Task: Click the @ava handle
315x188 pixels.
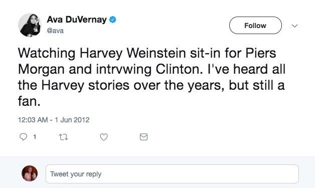Action: pyautogui.click(x=55, y=31)
